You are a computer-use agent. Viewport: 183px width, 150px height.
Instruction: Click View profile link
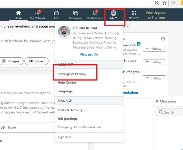tap(89, 55)
